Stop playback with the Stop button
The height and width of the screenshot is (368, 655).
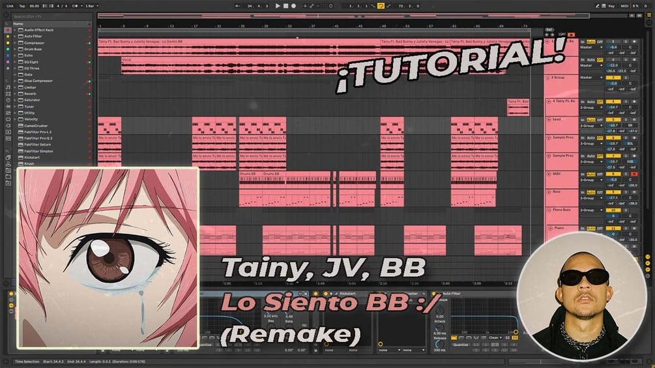point(285,6)
